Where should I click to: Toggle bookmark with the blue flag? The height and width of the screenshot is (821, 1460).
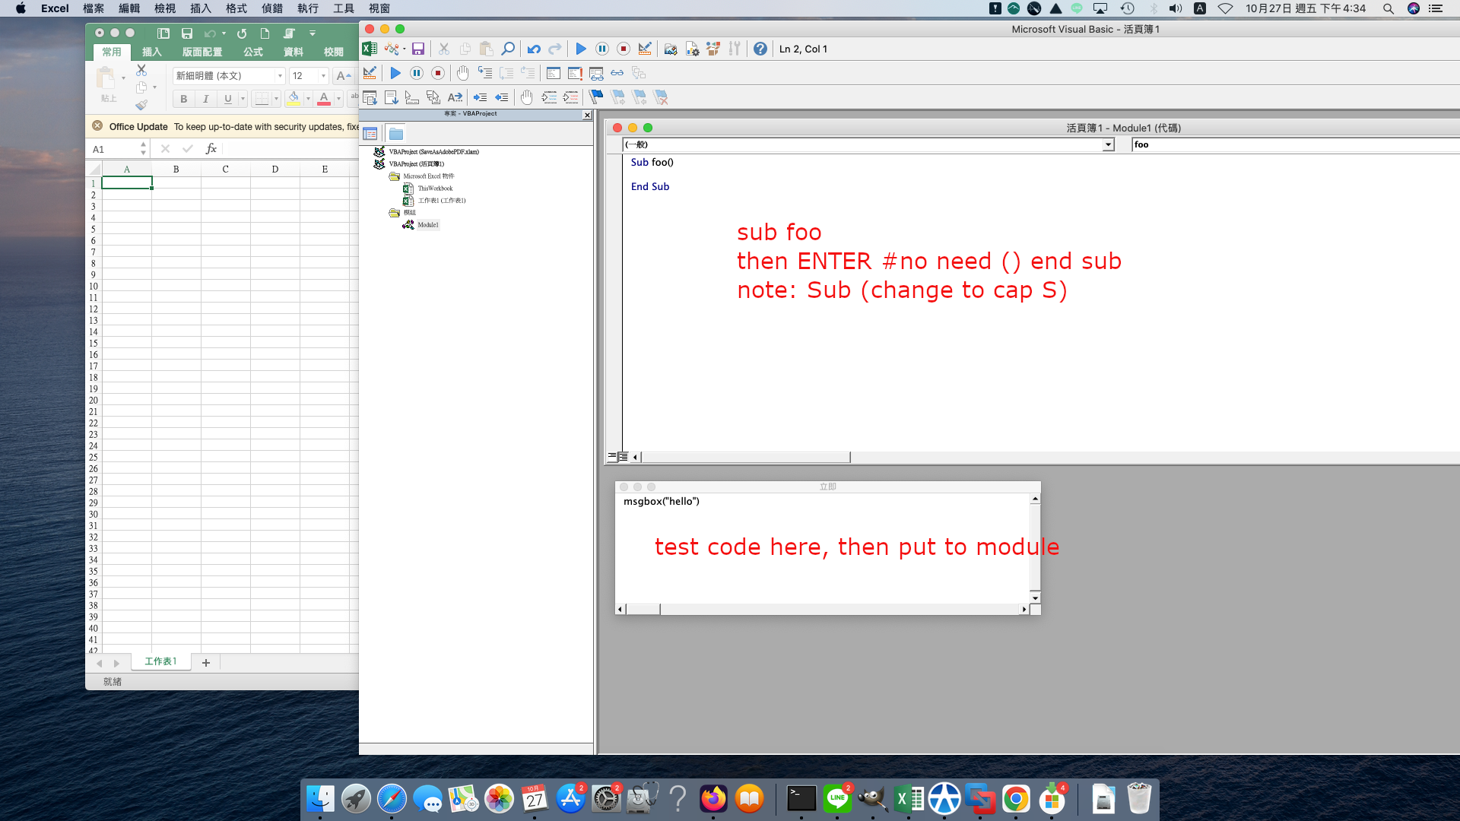point(596,97)
